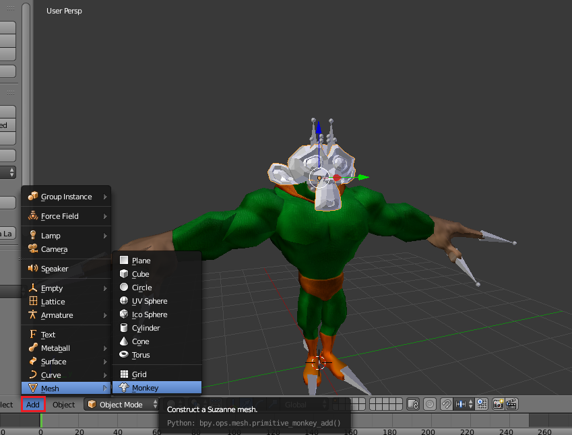The width and height of the screenshot is (572, 435).
Task: Click the blue Z axis manipulator arrow
Action: point(319,127)
